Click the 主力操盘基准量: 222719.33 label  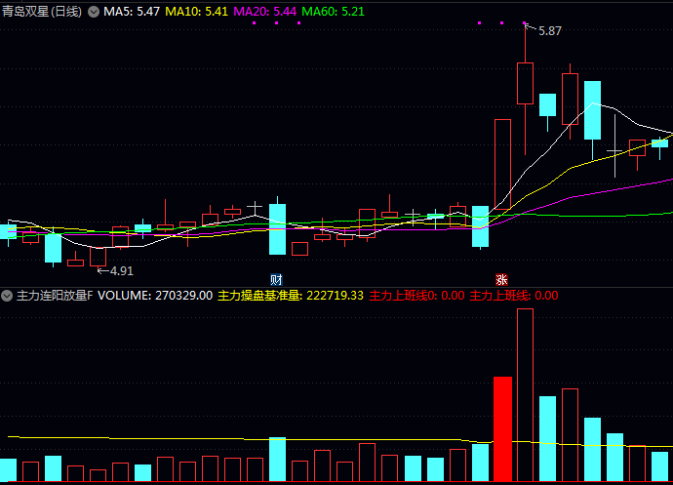(x=291, y=296)
